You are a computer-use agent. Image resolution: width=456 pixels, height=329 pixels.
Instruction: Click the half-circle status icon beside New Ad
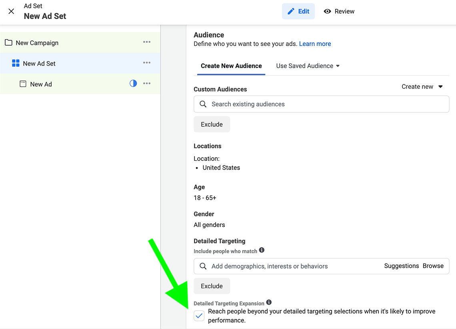(x=133, y=84)
